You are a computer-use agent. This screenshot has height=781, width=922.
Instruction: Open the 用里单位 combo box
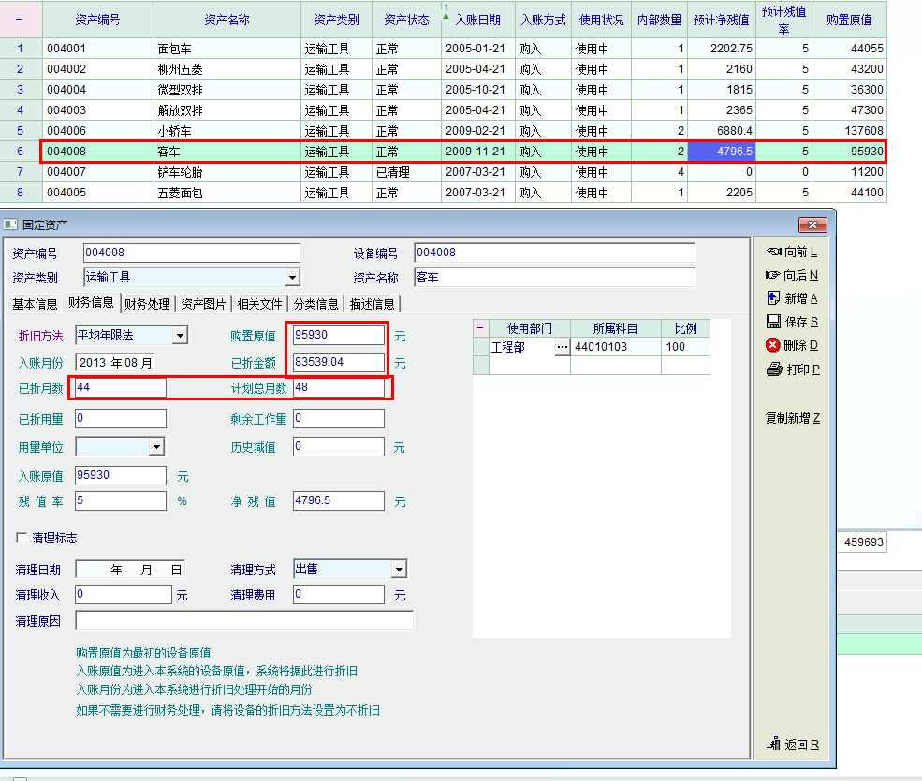tap(156, 447)
